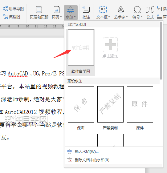This screenshot has height=173, width=167.
Task: Click the 插入水印 icon in menu footer
Action: tap(69, 152)
